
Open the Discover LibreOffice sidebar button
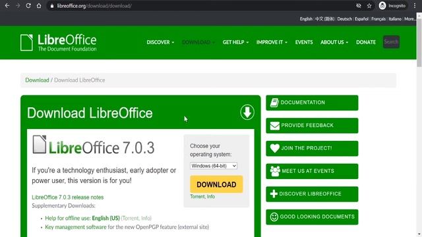tap(312, 194)
